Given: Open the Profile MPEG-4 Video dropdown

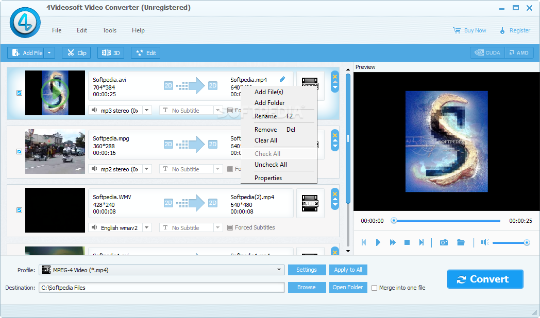Looking at the screenshot, I should 279,270.
